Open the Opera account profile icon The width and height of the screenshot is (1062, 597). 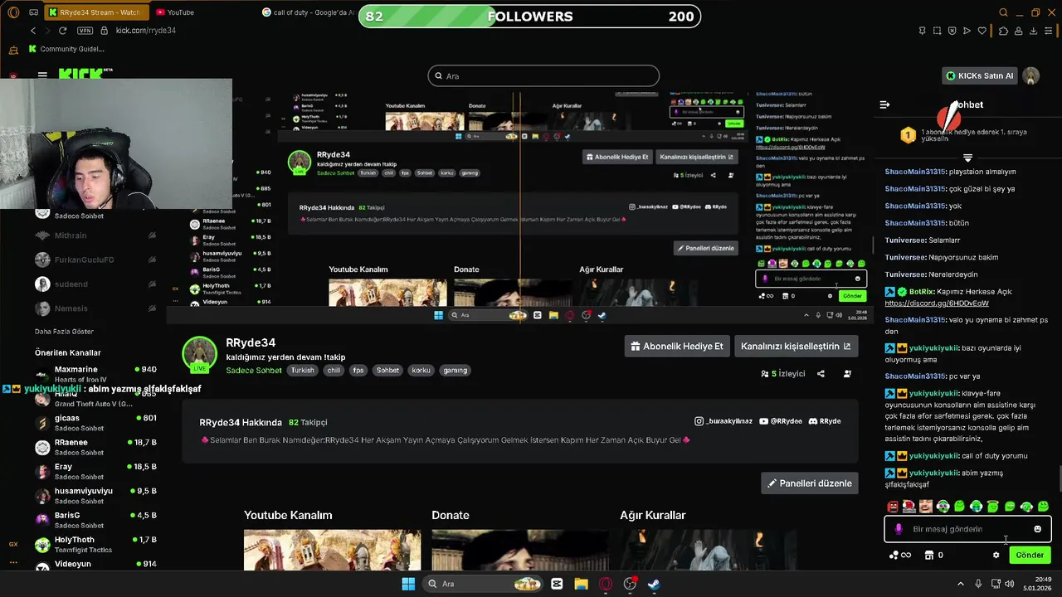tap(1018, 31)
